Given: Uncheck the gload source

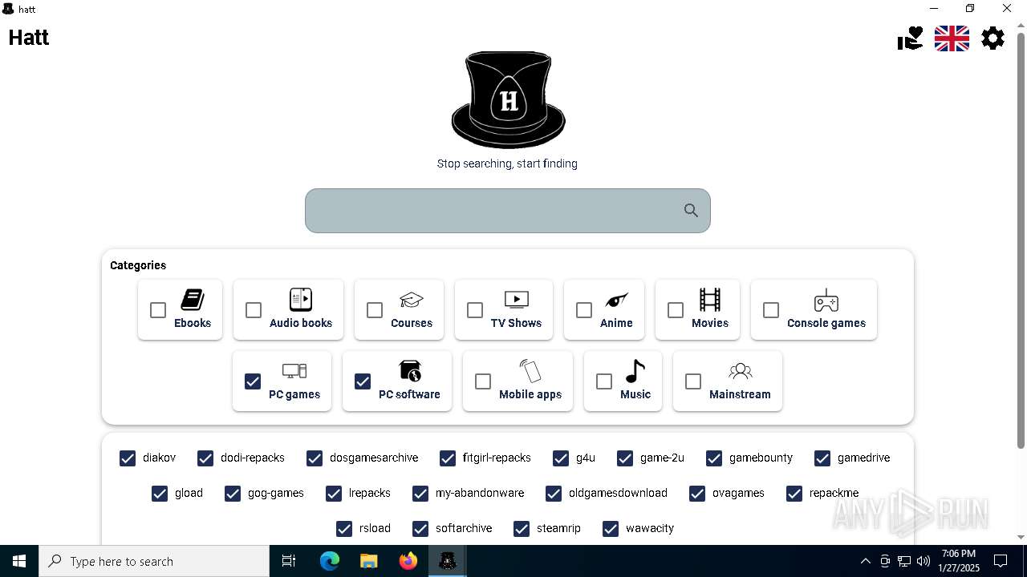Looking at the screenshot, I should 160,493.
